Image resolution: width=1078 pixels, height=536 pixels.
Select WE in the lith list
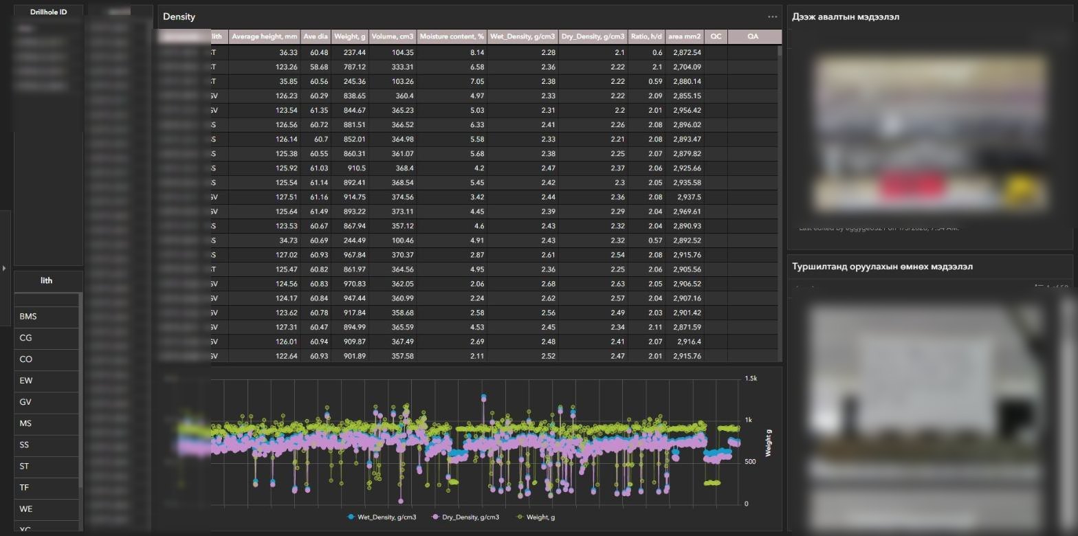click(47, 509)
